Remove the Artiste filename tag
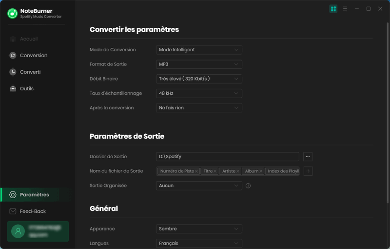 [x=238, y=171]
